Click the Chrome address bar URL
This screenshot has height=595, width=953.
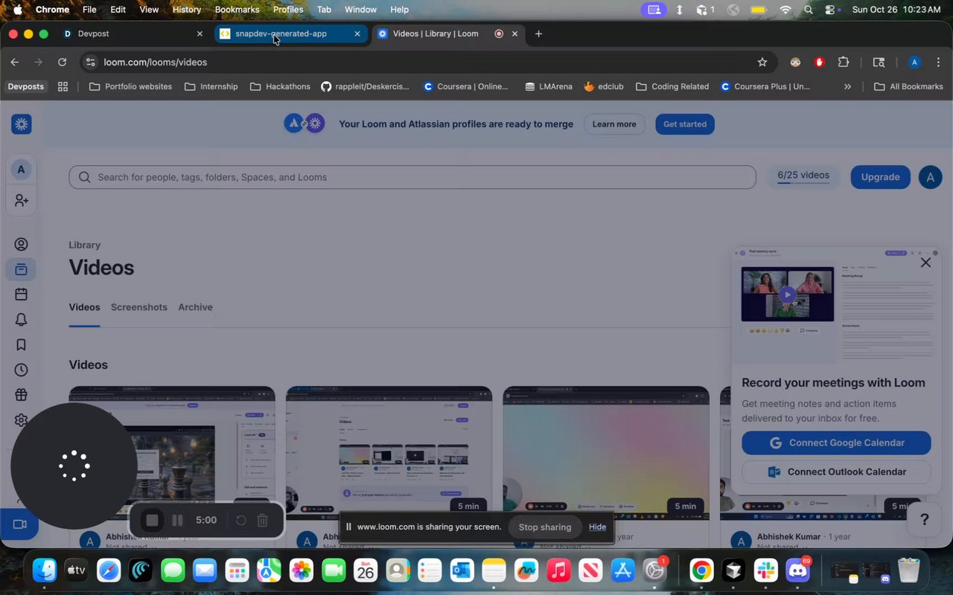point(156,62)
